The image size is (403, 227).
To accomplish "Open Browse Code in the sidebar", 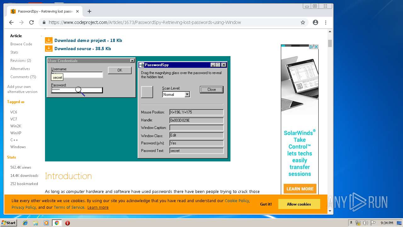I will point(21,44).
